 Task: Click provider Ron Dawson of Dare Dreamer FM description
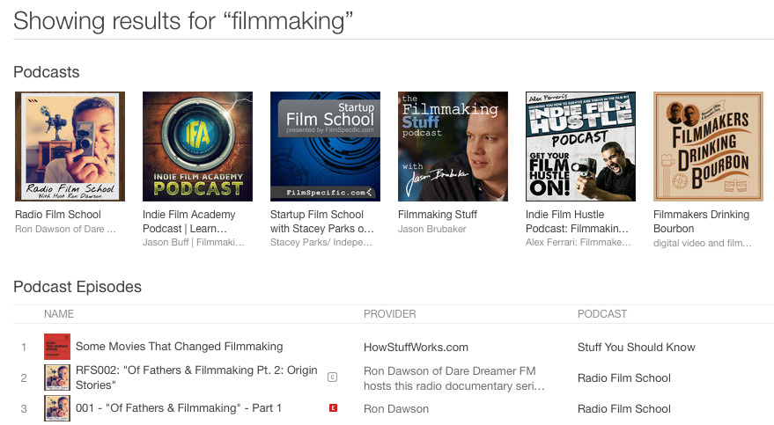pyautogui.click(x=454, y=378)
